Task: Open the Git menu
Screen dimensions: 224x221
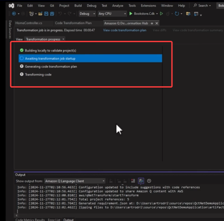Action: tap(52, 6)
